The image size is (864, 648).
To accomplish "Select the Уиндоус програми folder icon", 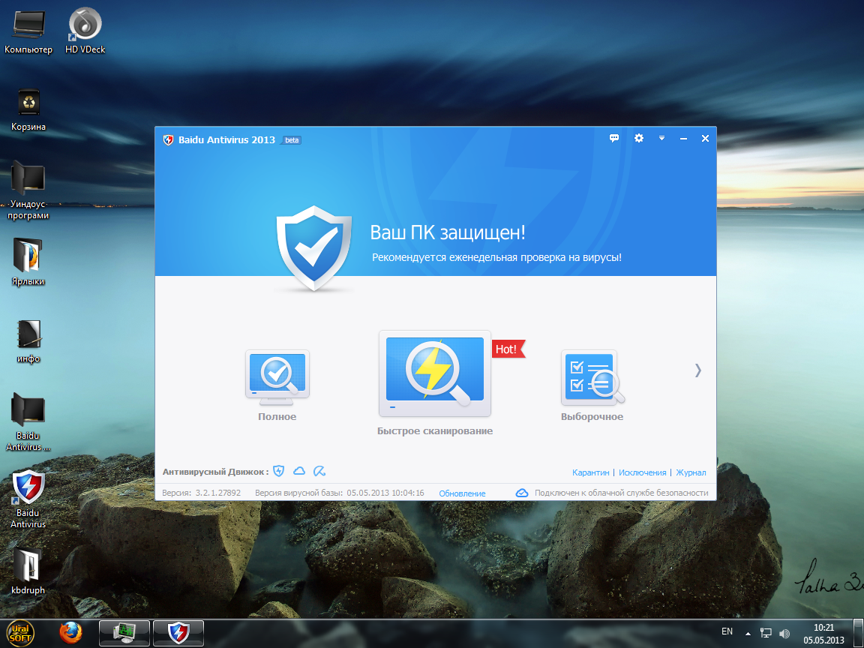I will [x=28, y=190].
